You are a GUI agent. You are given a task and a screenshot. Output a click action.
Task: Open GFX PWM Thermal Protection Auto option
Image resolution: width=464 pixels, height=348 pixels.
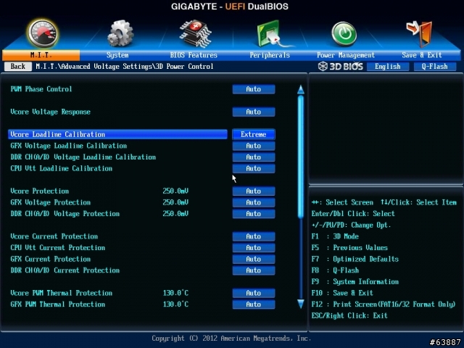254,304
